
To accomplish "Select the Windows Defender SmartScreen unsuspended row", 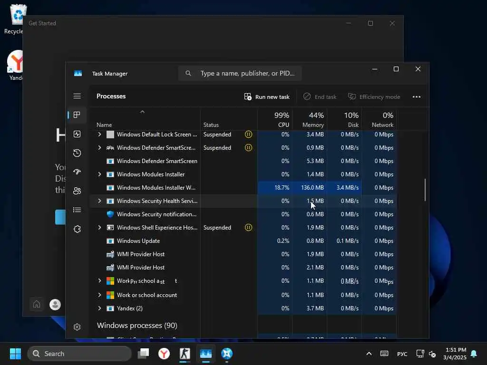I will click(x=243, y=161).
